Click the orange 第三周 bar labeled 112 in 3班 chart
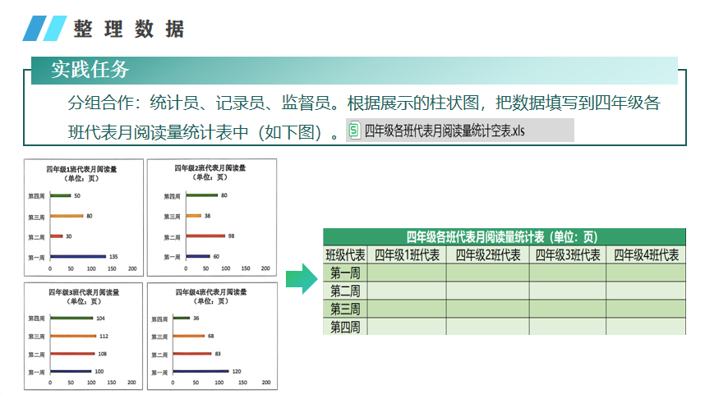The image size is (705, 394). coord(72,337)
